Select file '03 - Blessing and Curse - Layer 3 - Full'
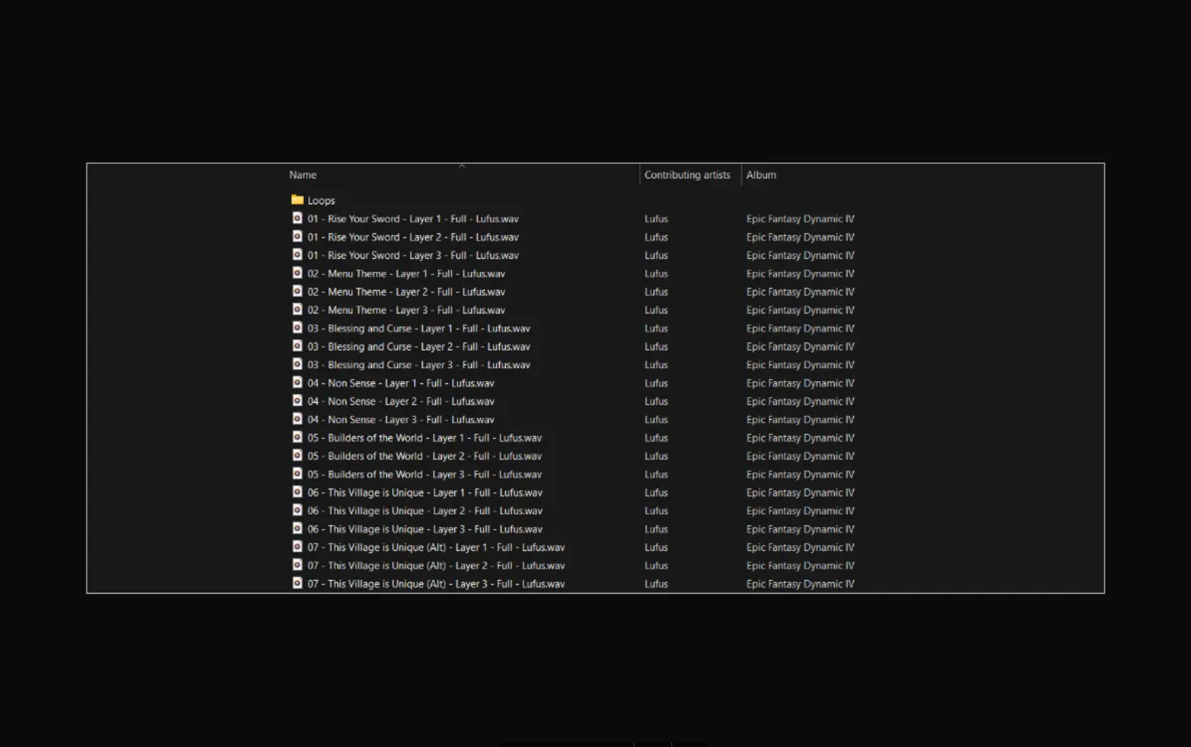The width and height of the screenshot is (1191, 747). coord(419,364)
